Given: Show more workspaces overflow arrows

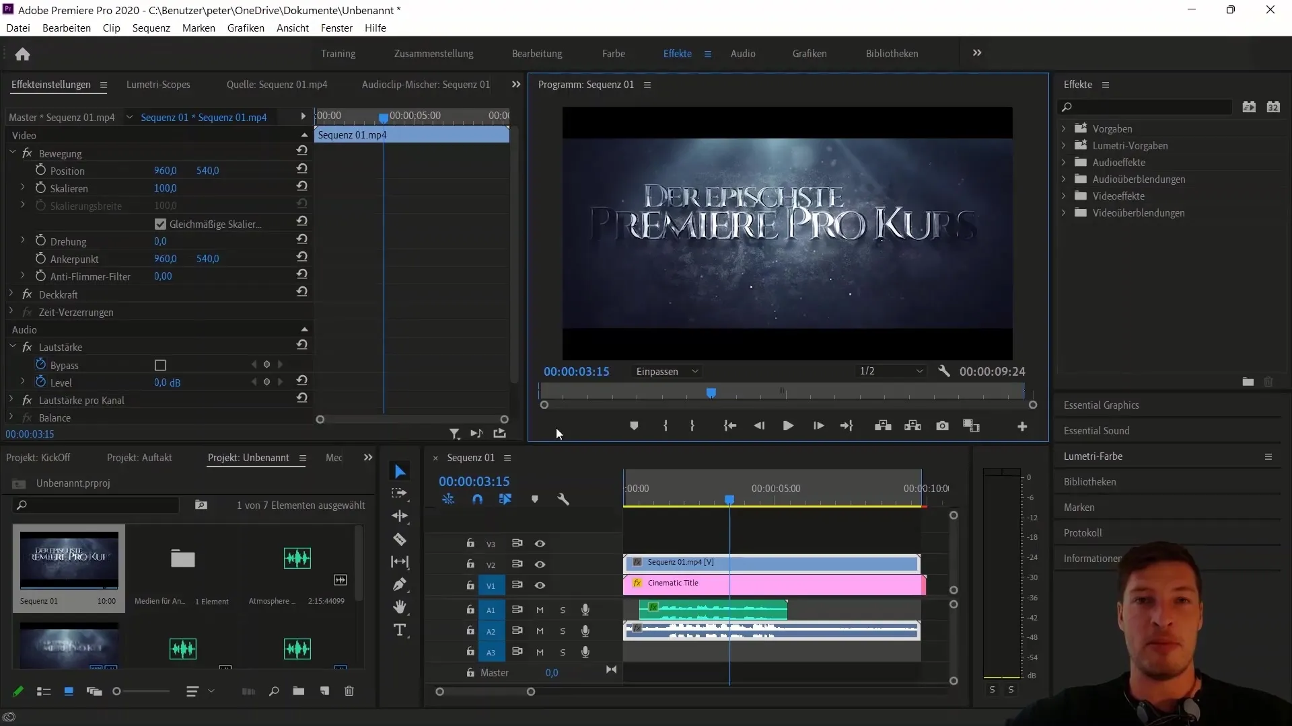Looking at the screenshot, I should pyautogui.click(x=977, y=53).
